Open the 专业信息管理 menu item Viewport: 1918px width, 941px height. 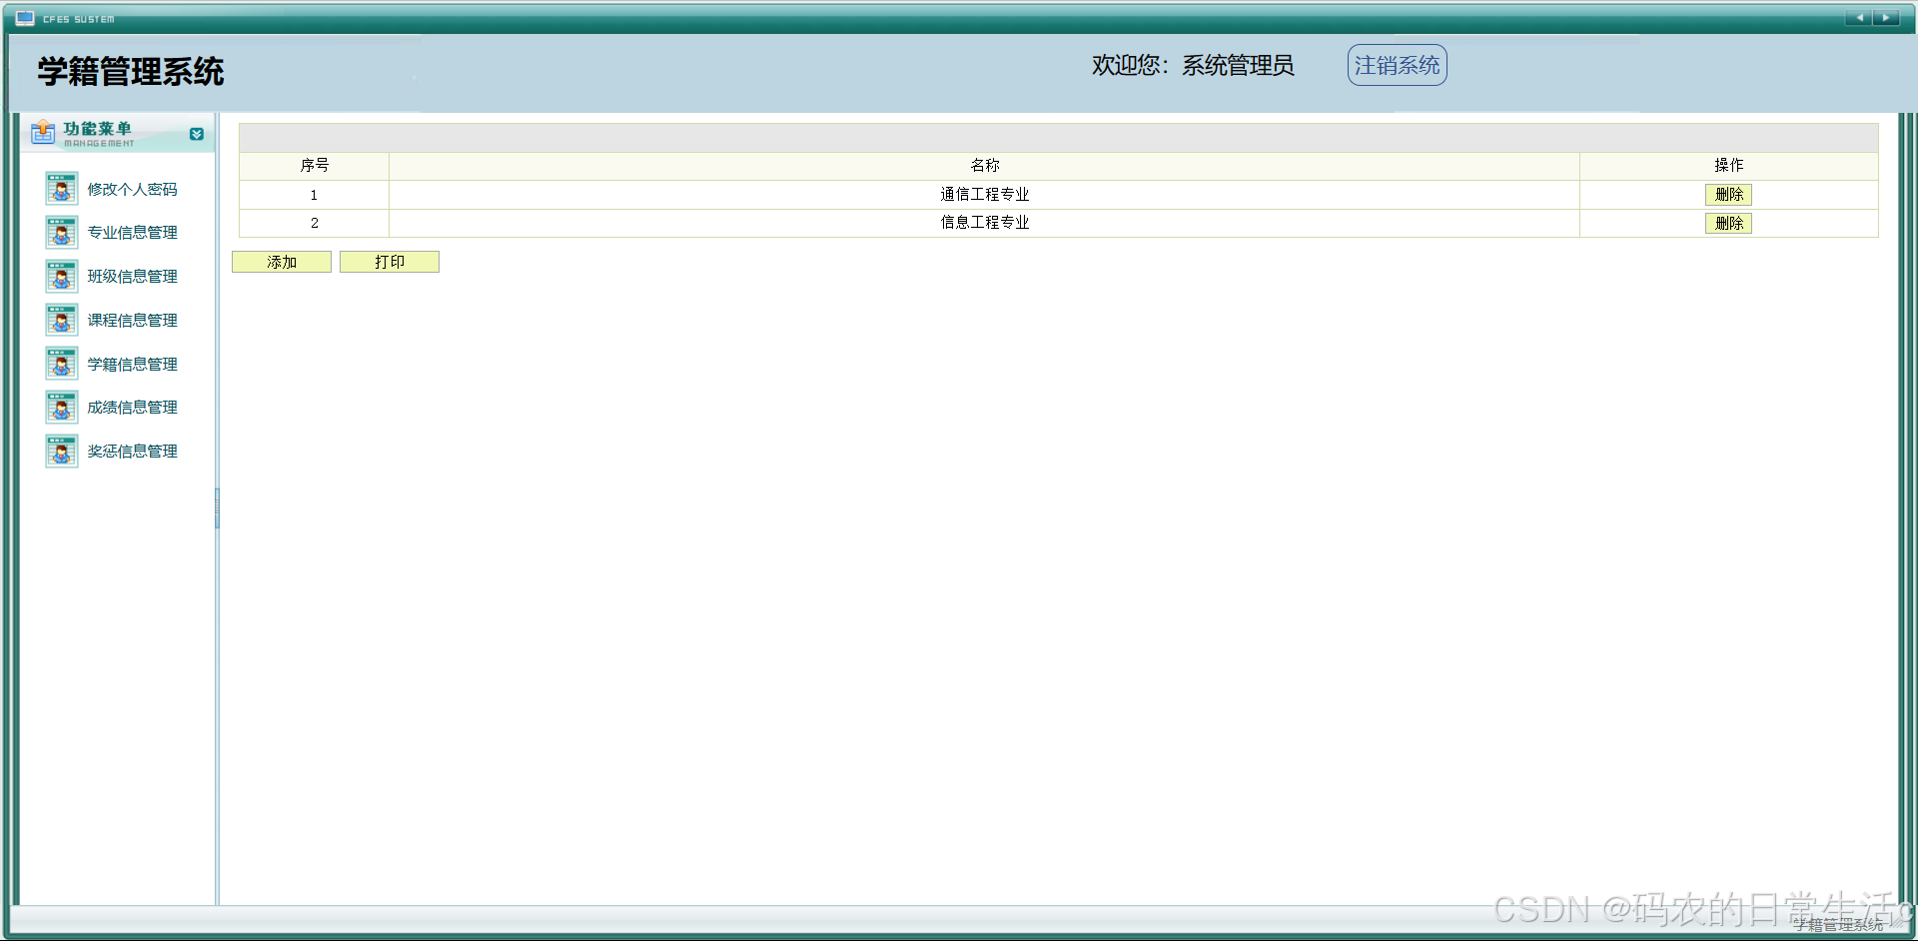(131, 232)
